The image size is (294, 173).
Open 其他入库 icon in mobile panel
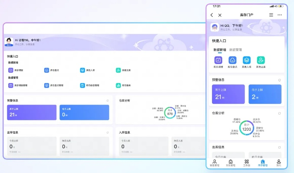tap(246, 61)
